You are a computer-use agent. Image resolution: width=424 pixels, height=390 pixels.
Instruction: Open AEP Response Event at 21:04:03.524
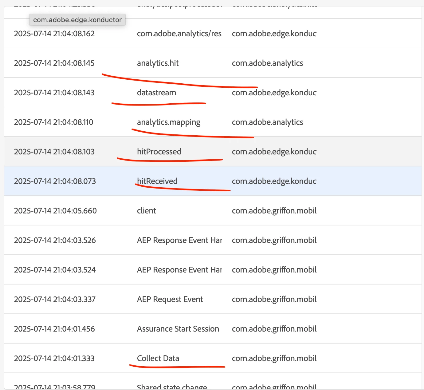pyautogui.click(x=179, y=270)
